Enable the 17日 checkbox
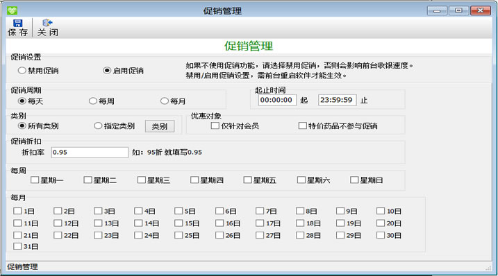The width and height of the screenshot is (498, 276). click(x=260, y=223)
